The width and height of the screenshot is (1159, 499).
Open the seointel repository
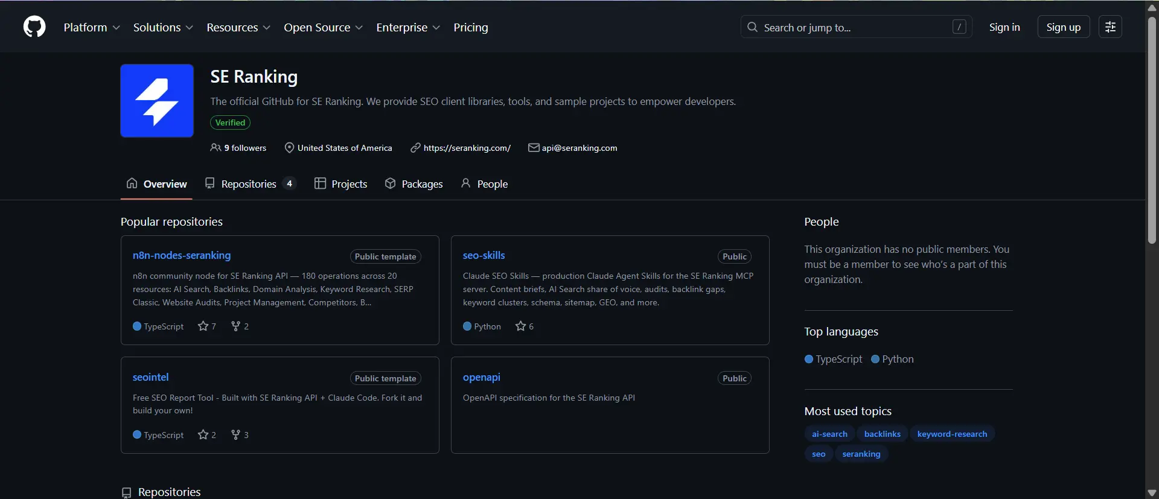click(x=151, y=377)
